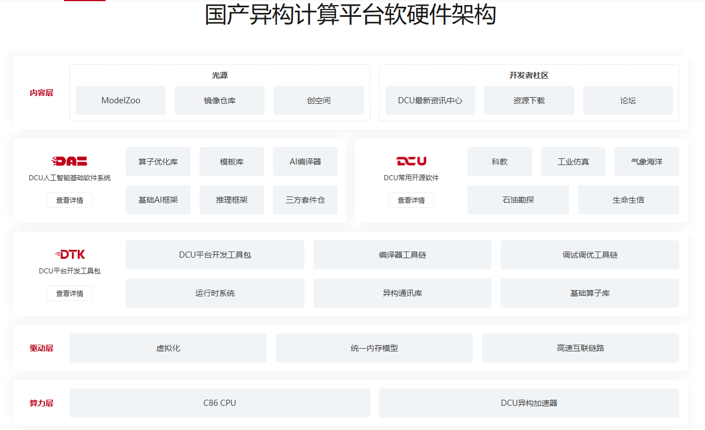Open the 编译器工具链 card
The height and width of the screenshot is (430, 705).
(x=402, y=255)
